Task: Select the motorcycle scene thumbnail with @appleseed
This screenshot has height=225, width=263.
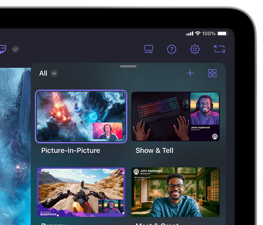Action: (x=81, y=192)
